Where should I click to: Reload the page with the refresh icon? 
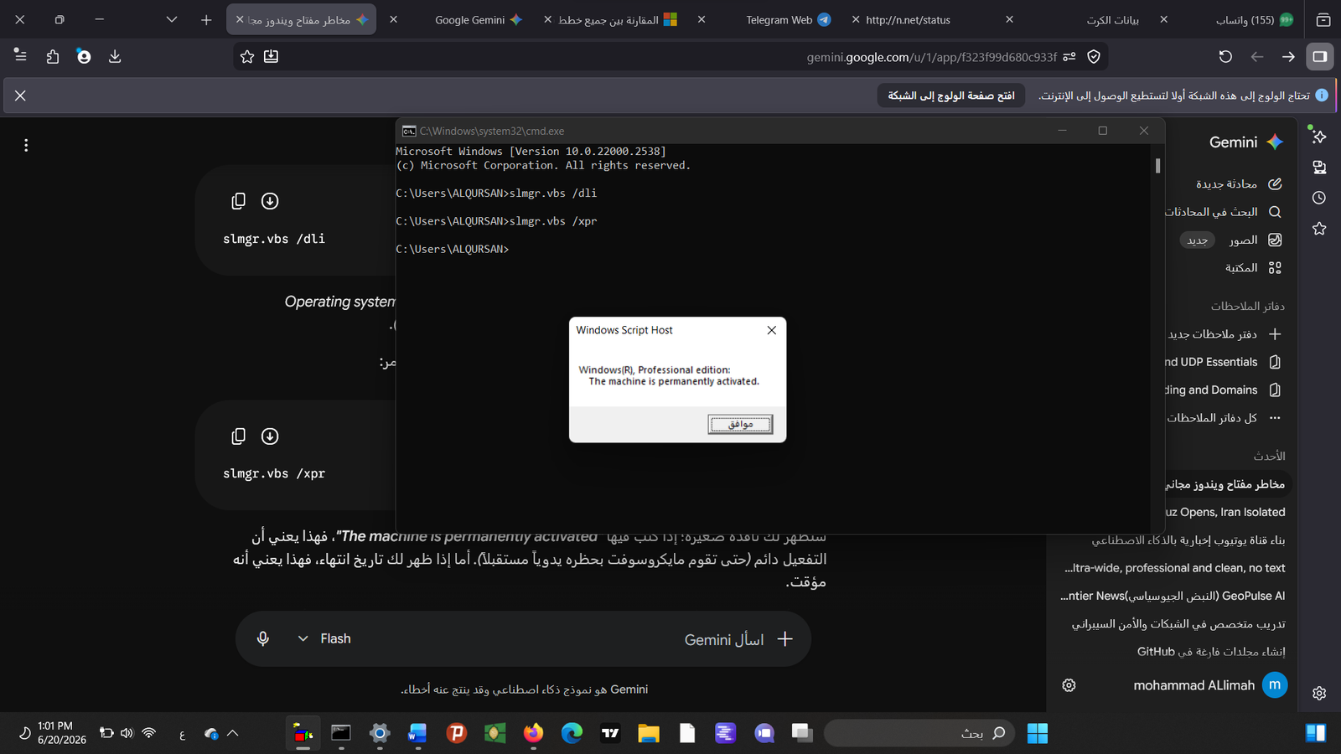(1225, 57)
